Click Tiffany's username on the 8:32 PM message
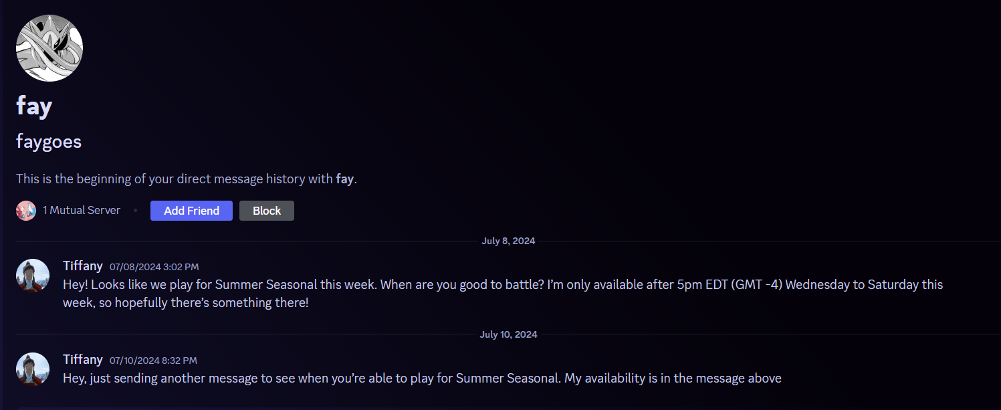Screen dimensions: 1001x410 point(83,360)
